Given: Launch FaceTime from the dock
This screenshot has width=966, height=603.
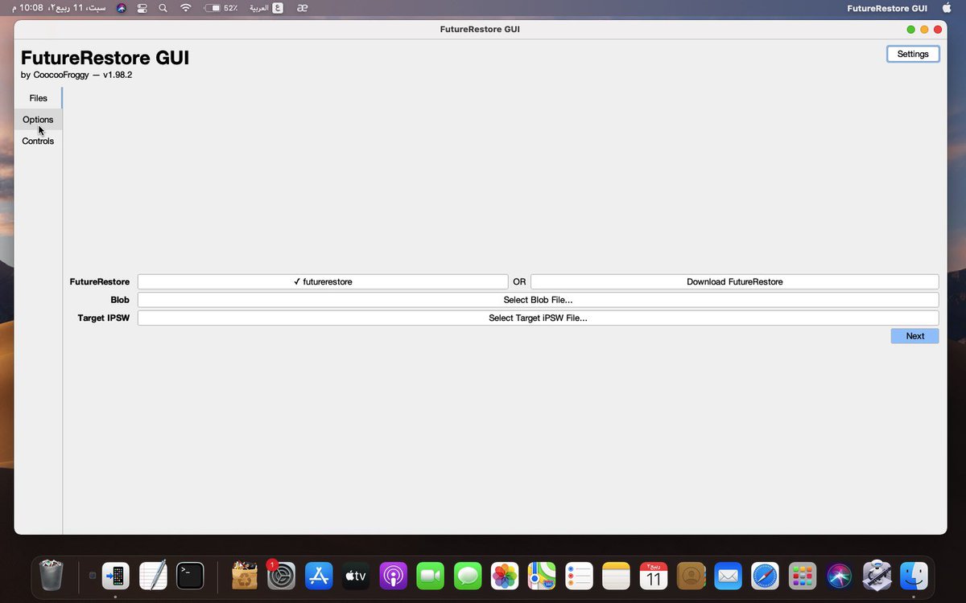Looking at the screenshot, I should pos(431,576).
